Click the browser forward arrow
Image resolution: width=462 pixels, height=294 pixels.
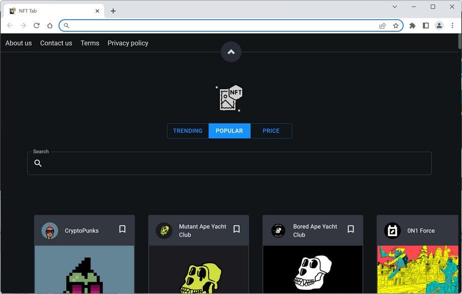pyautogui.click(x=23, y=26)
